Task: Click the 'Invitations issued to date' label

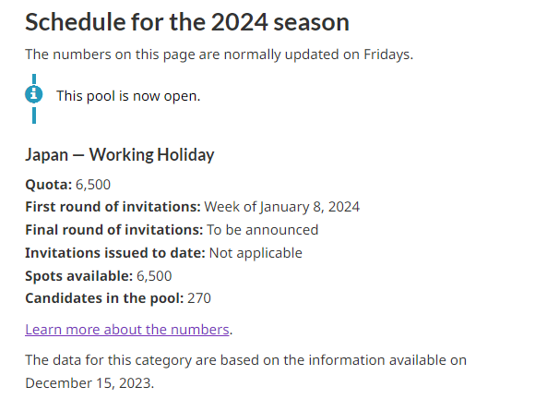Action: pos(115,253)
